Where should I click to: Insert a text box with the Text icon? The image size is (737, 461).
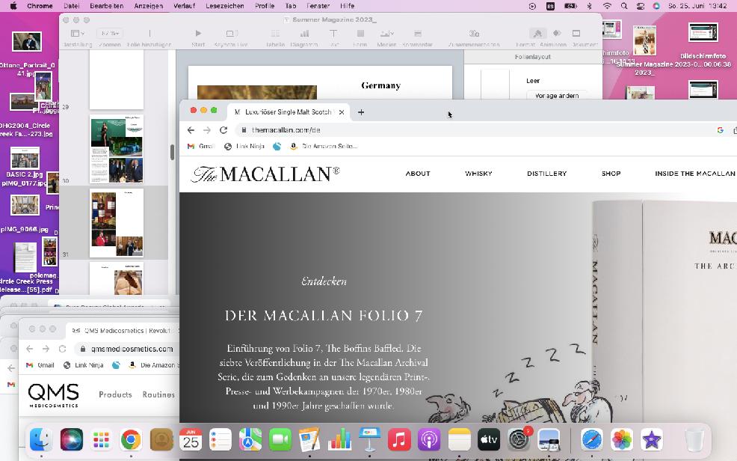coord(333,34)
